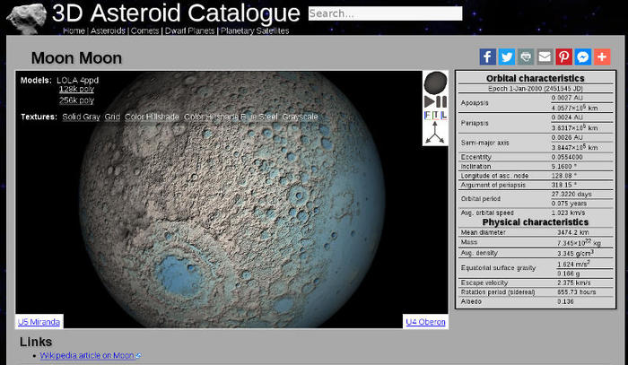Image resolution: width=628 pixels, height=365 pixels.
Task: Apply the Solid Gray texture
Action: (x=81, y=117)
